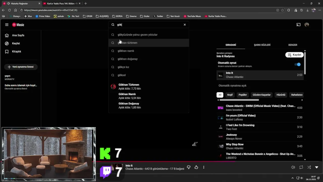Select the 'All' filter chip
This screenshot has width=323, height=182.
pyautogui.click(x=220, y=95)
